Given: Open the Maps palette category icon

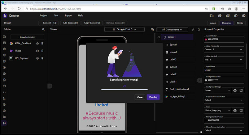Looking at the screenshot, I should pyautogui.click(x=4, y=61).
